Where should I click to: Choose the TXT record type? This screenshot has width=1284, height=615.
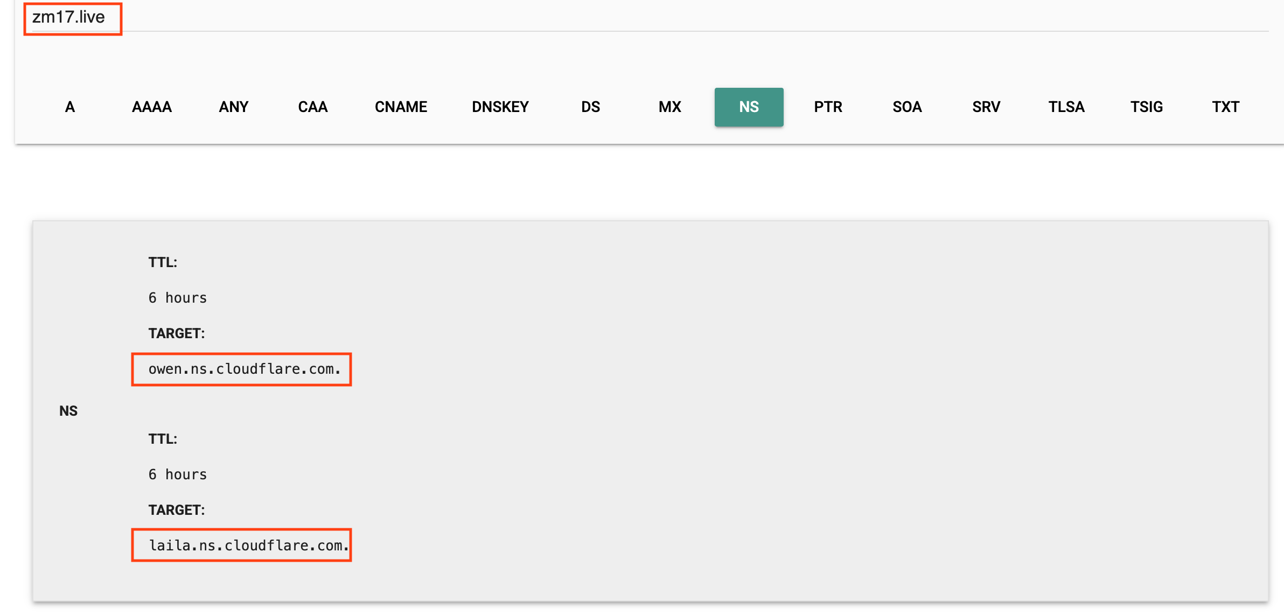[1225, 107]
